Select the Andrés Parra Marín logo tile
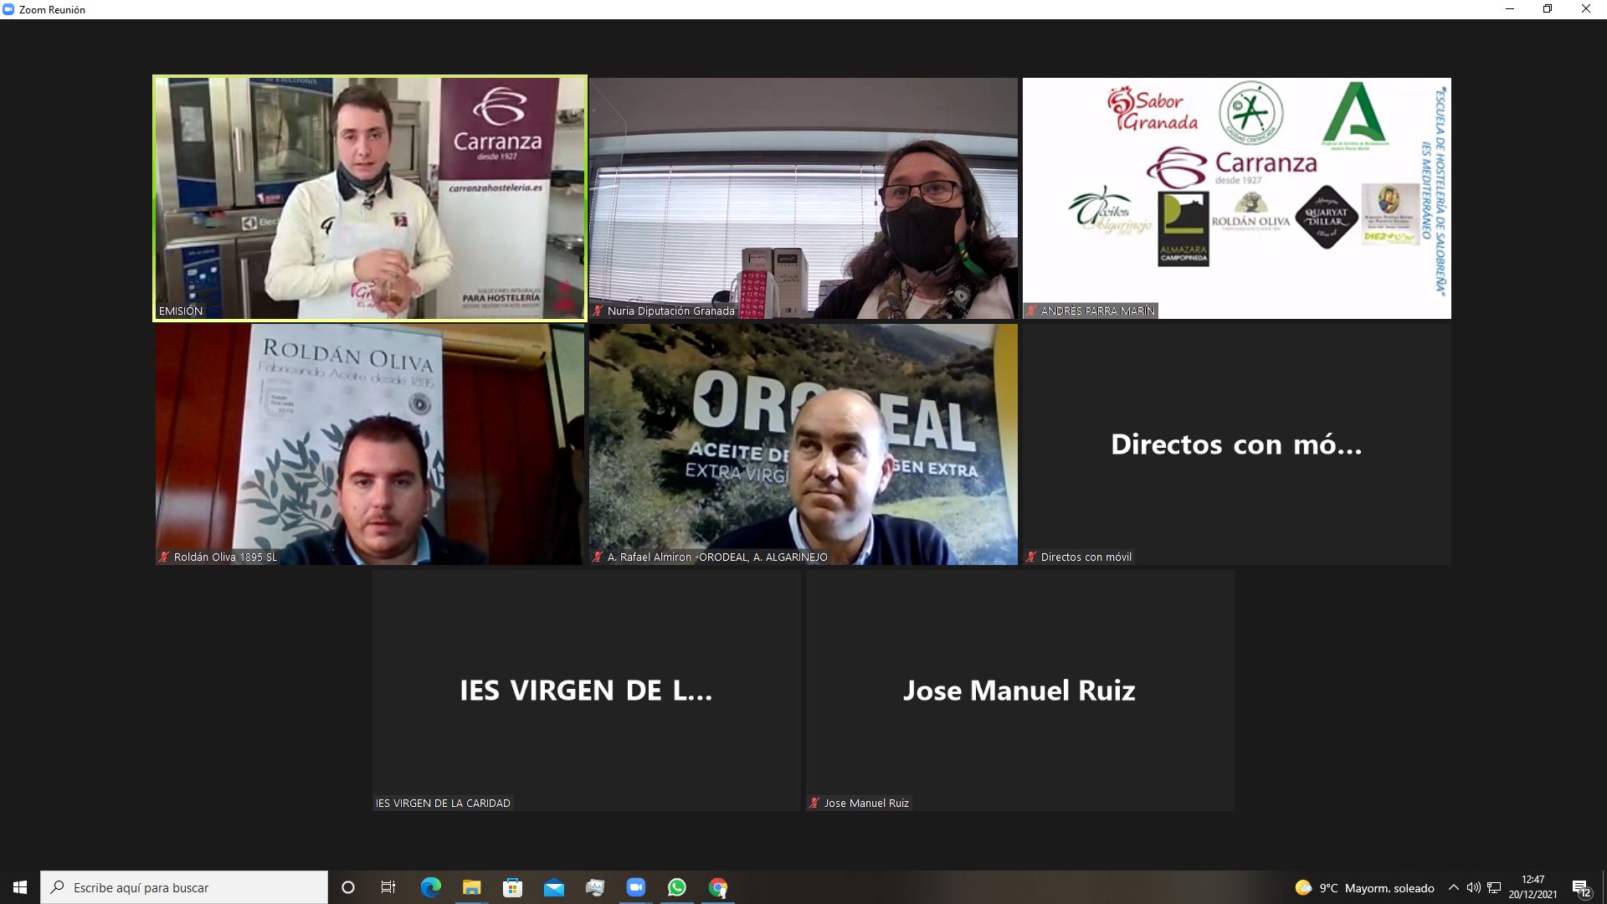The image size is (1607, 904). (1236, 198)
